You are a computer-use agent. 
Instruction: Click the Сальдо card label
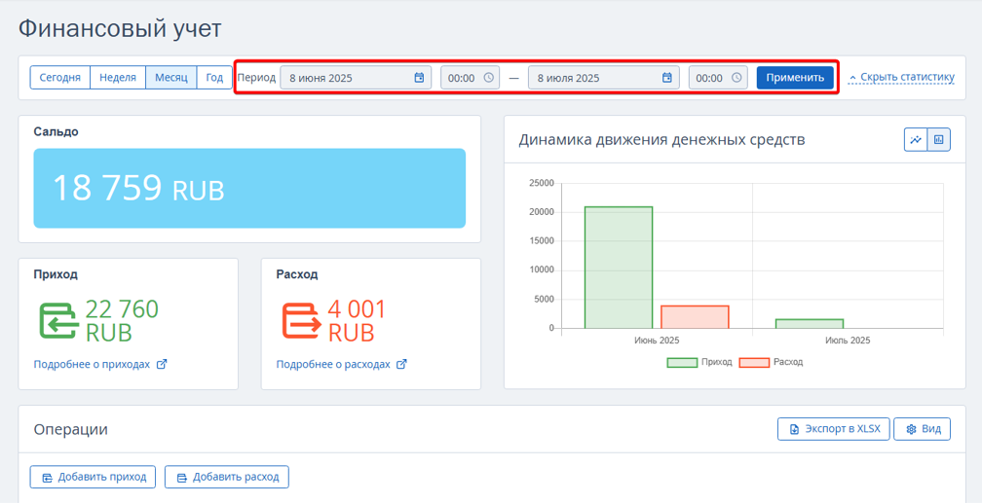point(56,131)
